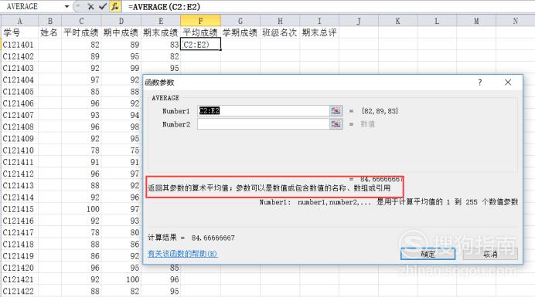Image resolution: width=535 pixels, height=297 pixels.
Task: Select column G header
Action: click(240, 21)
